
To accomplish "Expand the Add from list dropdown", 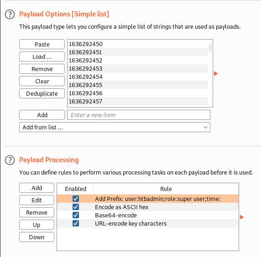I will 115,127.
